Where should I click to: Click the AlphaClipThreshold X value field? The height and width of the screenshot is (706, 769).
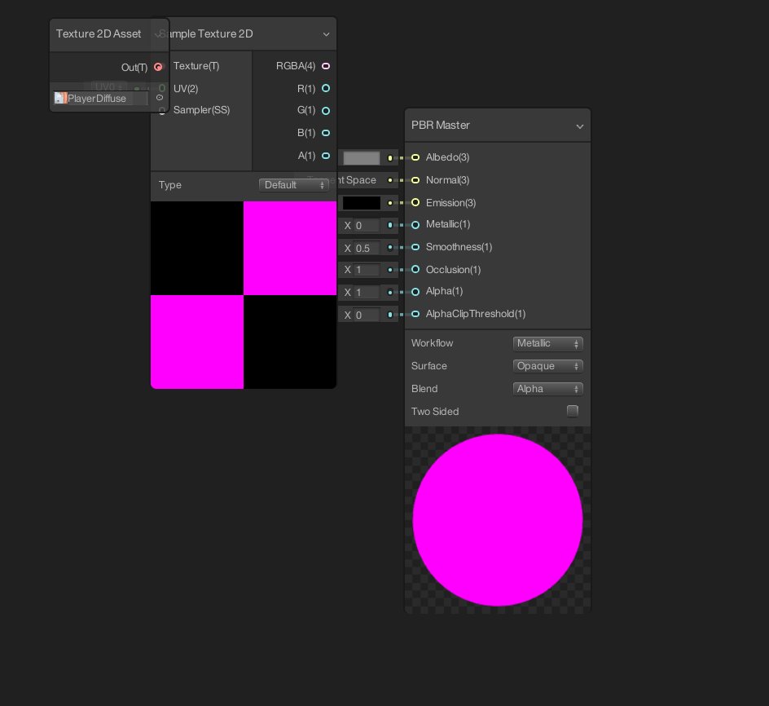pos(367,315)
